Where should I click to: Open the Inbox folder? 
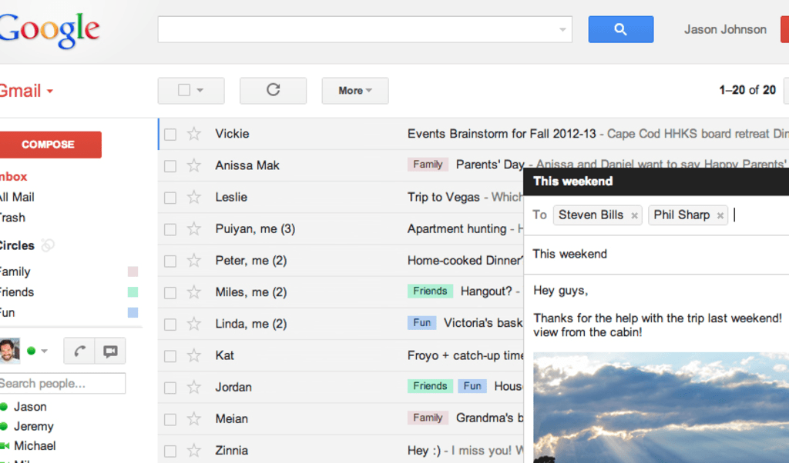point(14,176)
